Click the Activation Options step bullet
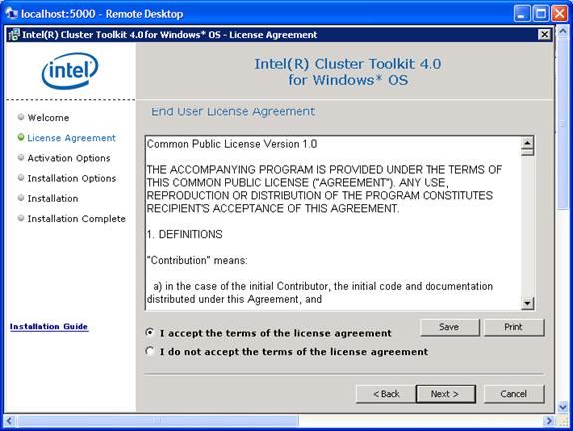 (x=21, y=157)
